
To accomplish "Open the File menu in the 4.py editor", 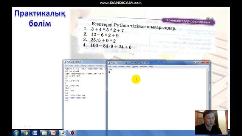I will [x=110, y=66].
